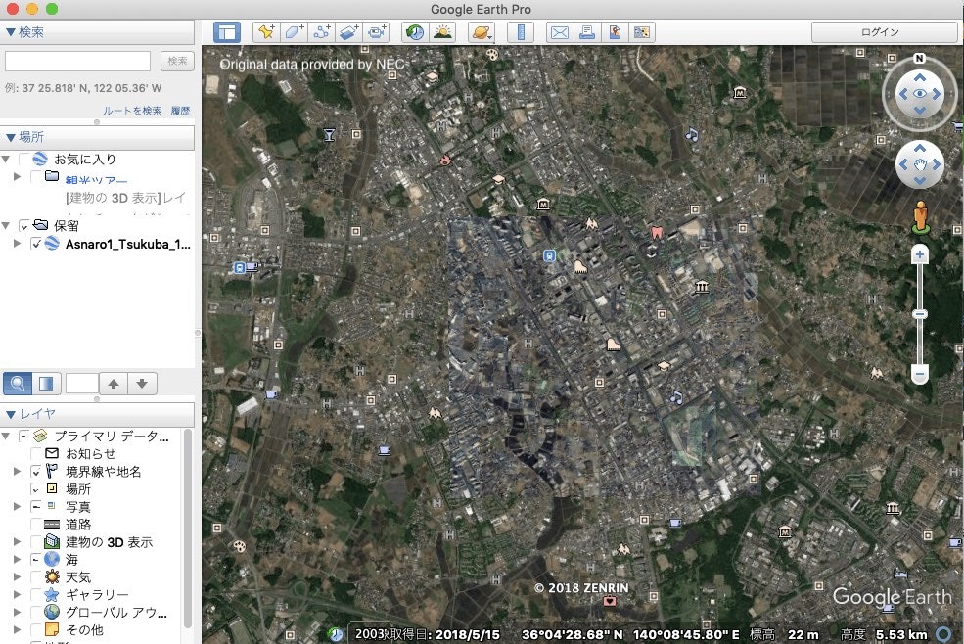Click the その他 layer note icon
Image resolution: width=964 pixels, height=644 pixels.
52,629
